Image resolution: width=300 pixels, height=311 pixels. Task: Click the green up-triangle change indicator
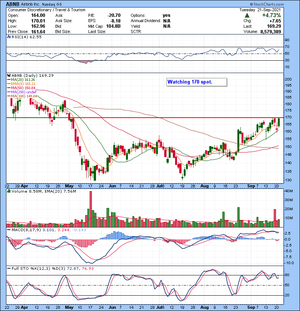coord(247,15)
